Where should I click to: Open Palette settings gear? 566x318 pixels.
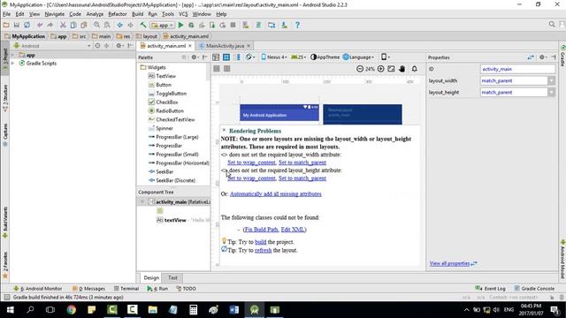(x=195, y=57)
